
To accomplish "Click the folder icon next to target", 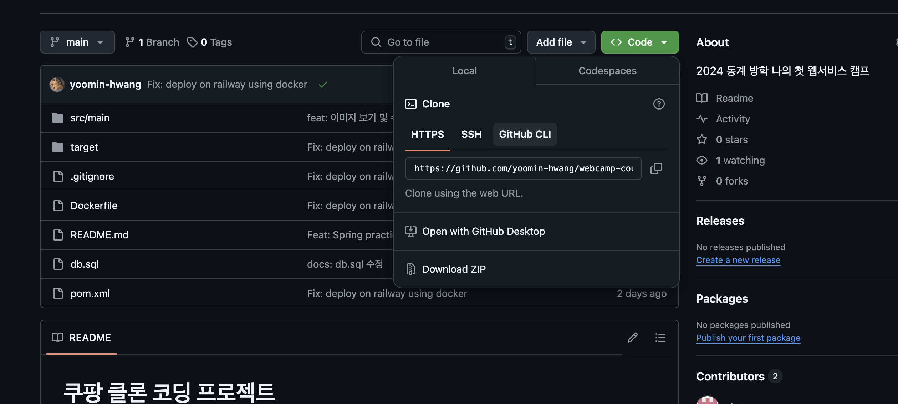I will tap(58, 147).
